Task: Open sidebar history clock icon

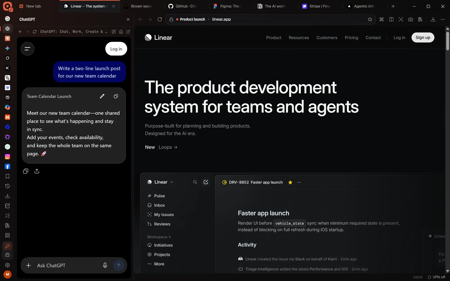Action: [8, 186]
